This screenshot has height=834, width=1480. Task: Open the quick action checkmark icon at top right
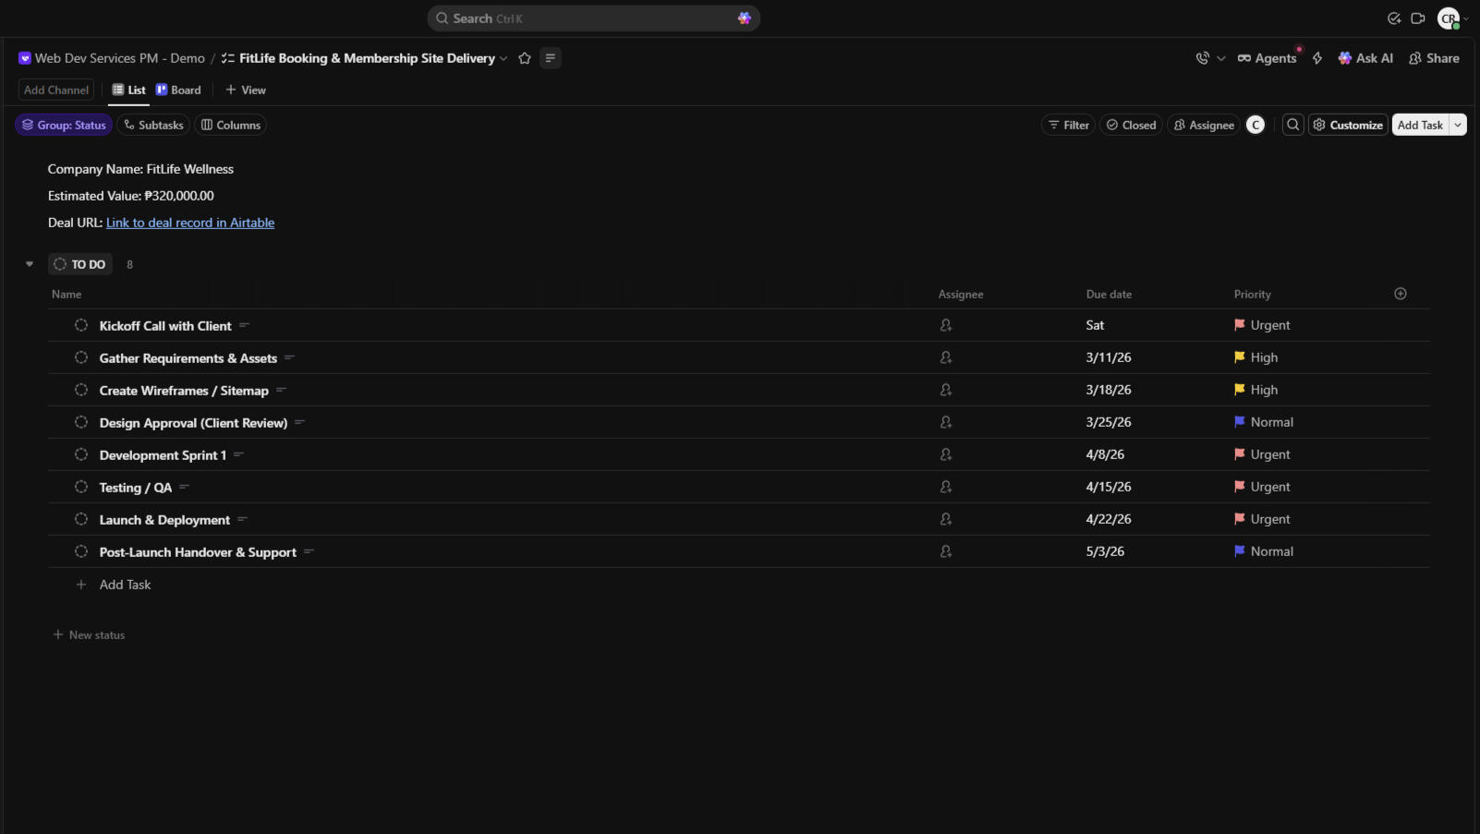[1394, 18]
